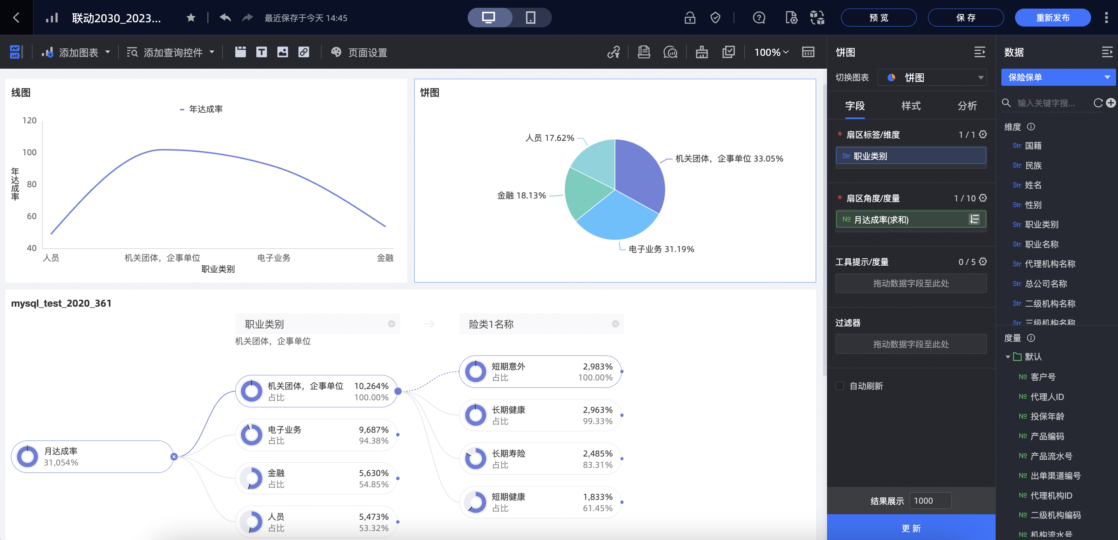Screen dimensions: 1118x540
Task: Switch to the 样式 tab
Action: coord(910,106)
